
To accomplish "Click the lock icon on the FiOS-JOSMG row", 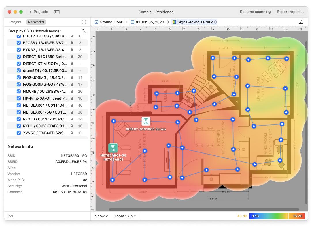I will [x=72, y=77].
